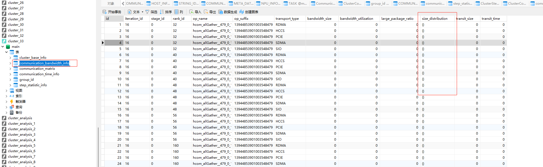Open the HOST_INF... tab
This screenshot has width=543, height=167.
click(158, 4)
